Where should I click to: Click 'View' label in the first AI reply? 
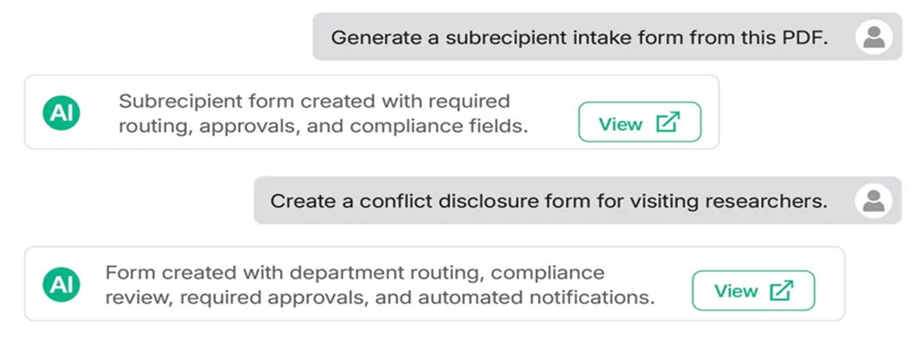point(621,124)
